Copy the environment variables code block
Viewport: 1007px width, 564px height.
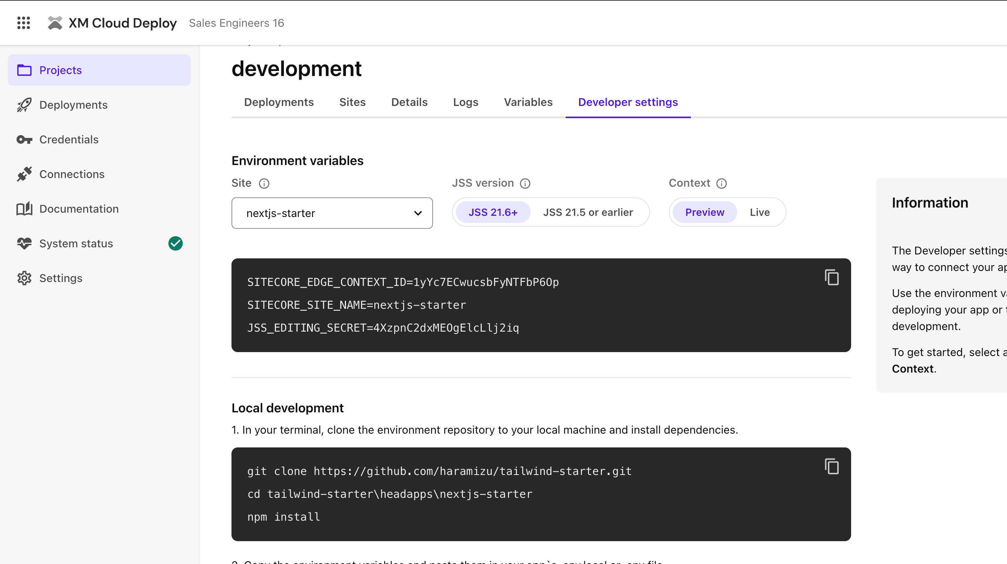tap(831, 277)
